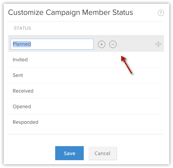
Task: Click the Save button
Action: click(x=69, y=153)
